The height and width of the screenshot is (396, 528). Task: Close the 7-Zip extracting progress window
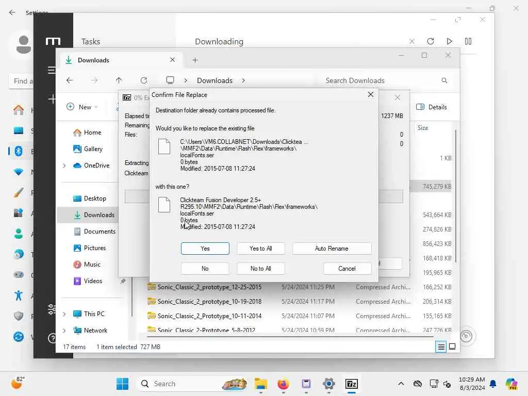tap(398, 97)
